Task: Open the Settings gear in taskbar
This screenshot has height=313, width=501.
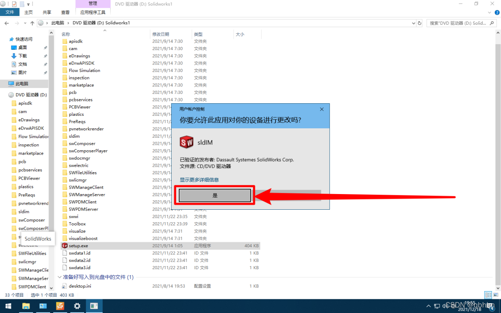Action: 77,306
